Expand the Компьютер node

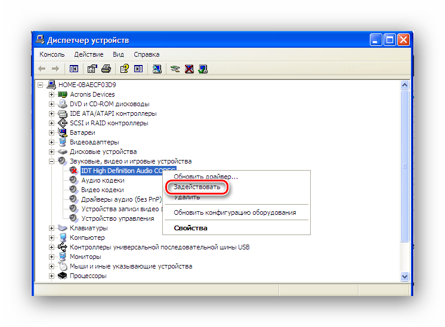point(51,237)
